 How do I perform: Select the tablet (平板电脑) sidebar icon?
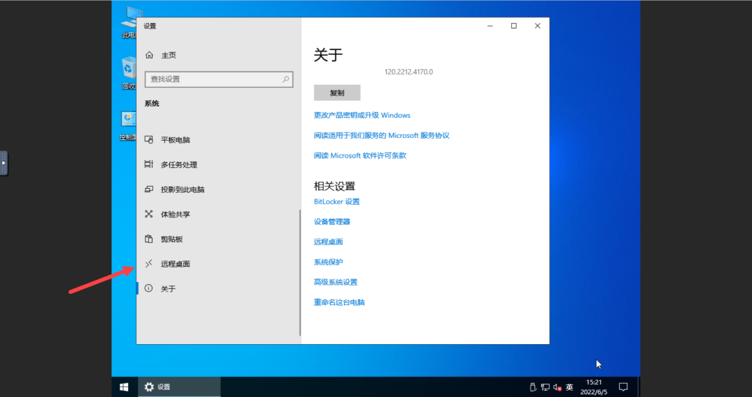point(149,139)
